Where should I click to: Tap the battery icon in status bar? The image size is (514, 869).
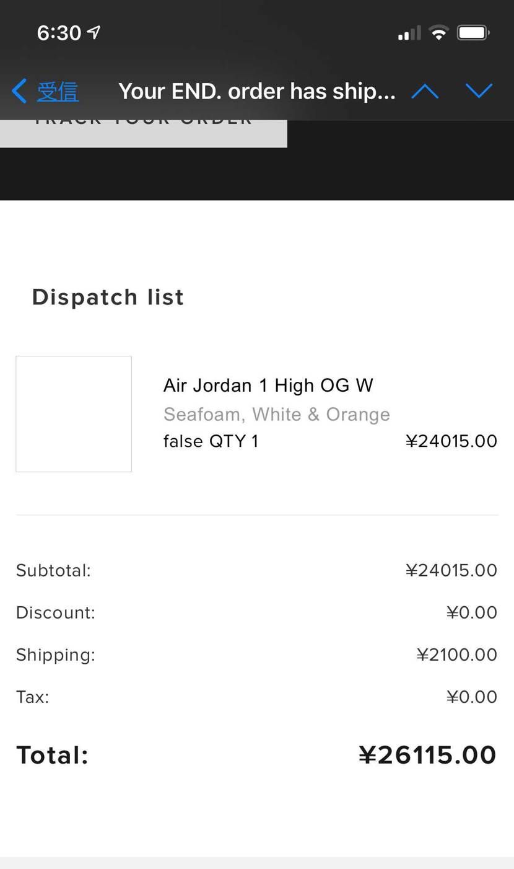(x=473, y=32)
